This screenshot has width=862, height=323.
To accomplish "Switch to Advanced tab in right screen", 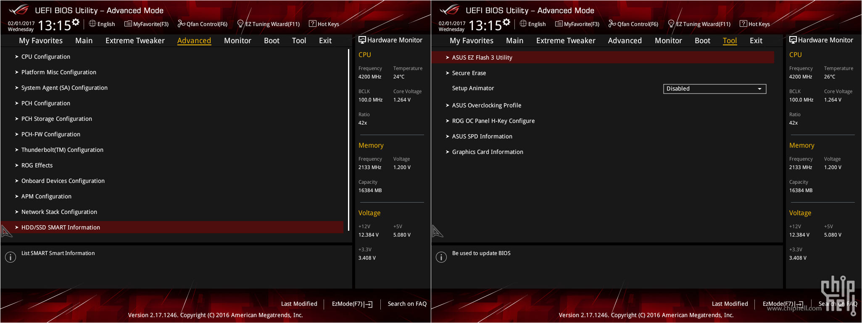I will (625, 41).
